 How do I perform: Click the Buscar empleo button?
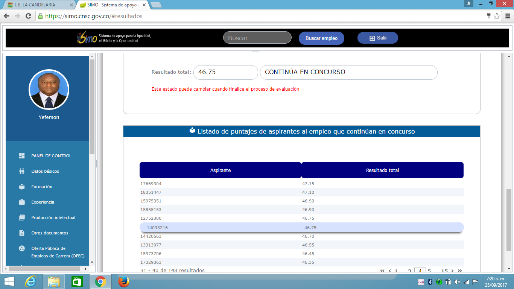click(321, 38)
